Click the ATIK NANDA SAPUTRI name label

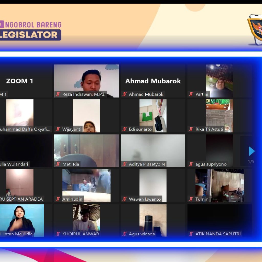pyautogui.click(x=218, y=234)
